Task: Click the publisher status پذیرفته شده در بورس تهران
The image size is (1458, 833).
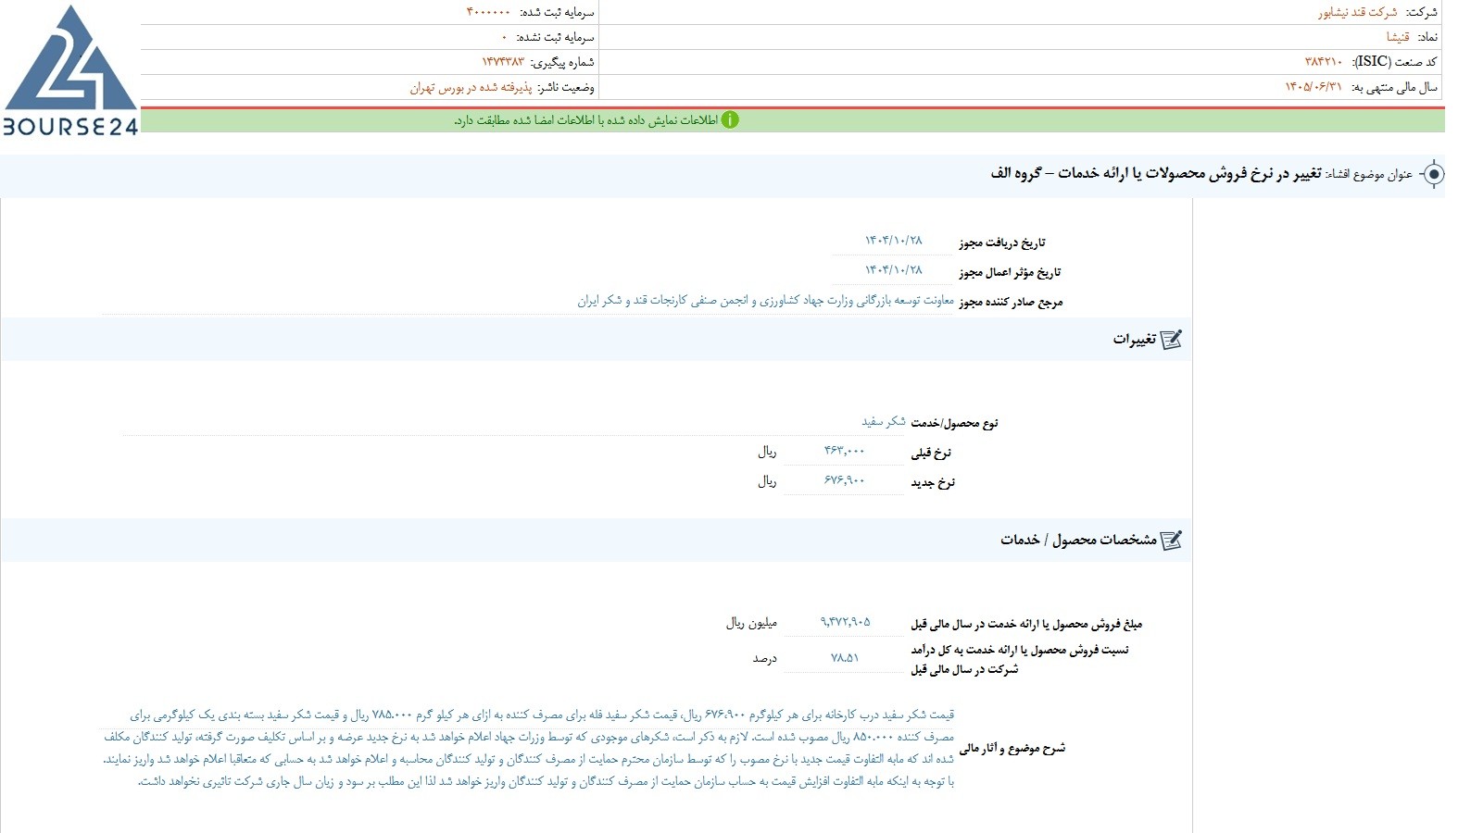Action: [471, 87]
